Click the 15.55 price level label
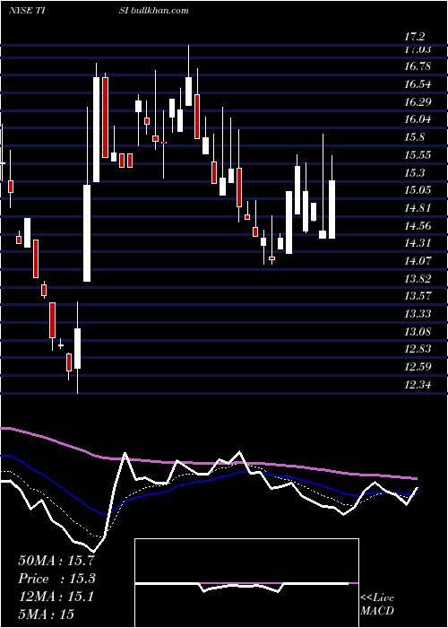This screenshot has height=628, width=448. pyautogui.click(x=418, y=155)
